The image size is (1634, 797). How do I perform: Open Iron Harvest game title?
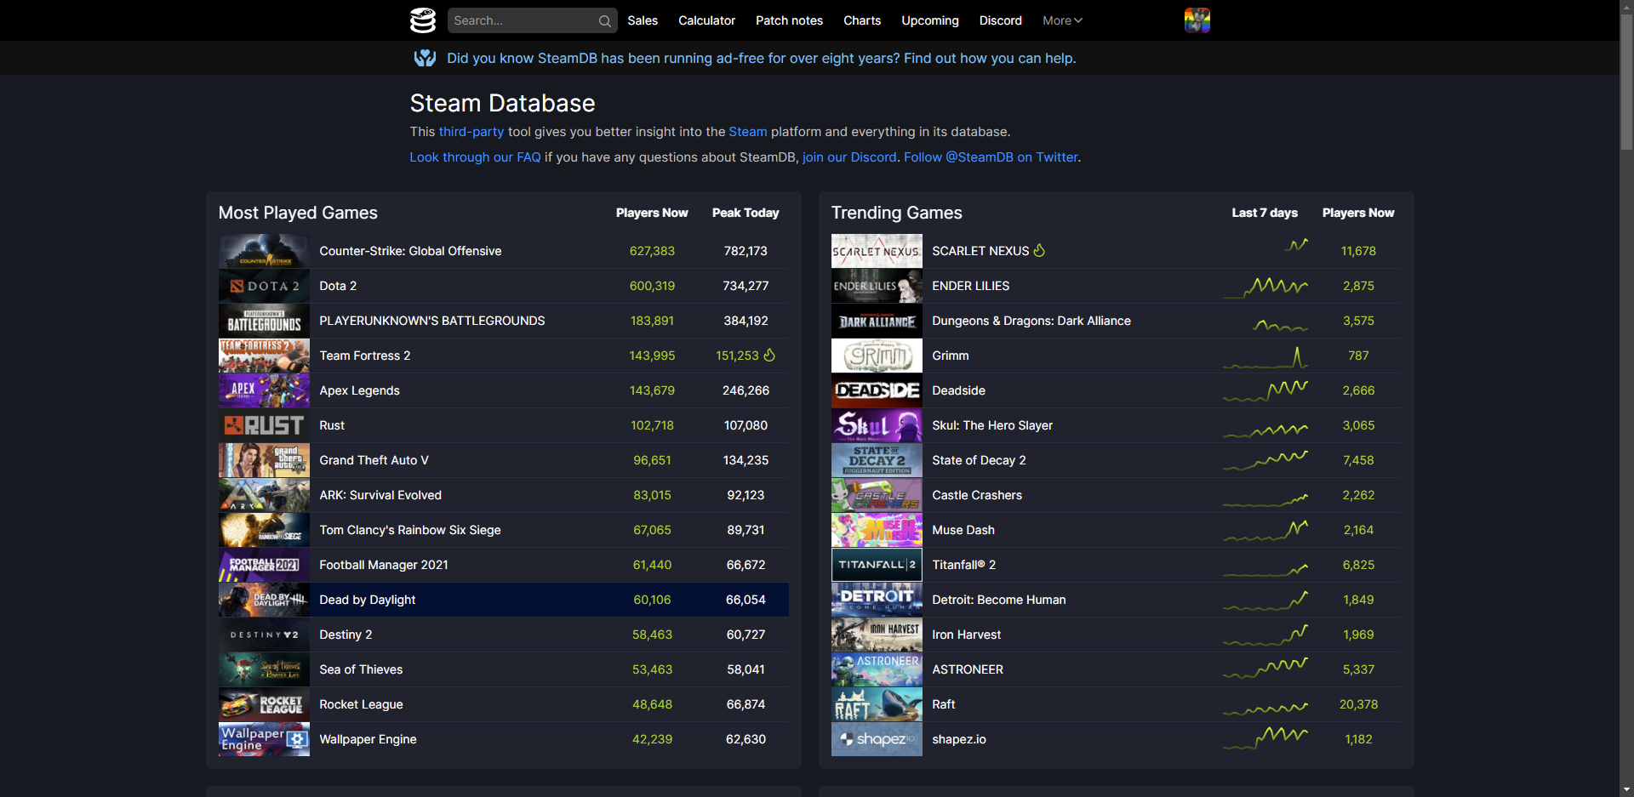point(966,635)
